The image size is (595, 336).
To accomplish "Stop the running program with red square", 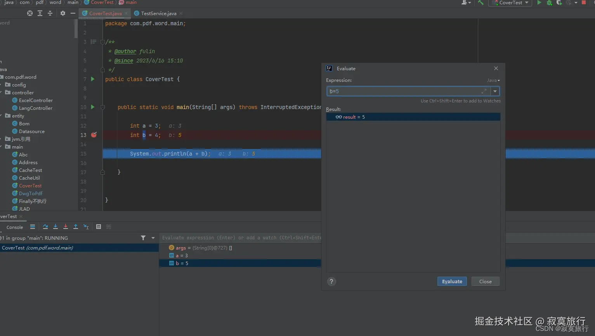I will 584,3.
